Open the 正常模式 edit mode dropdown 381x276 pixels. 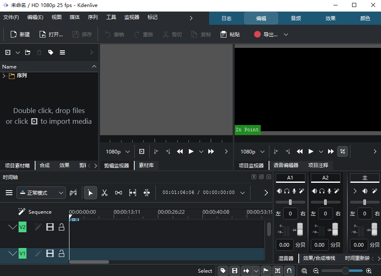pos(41,192)
